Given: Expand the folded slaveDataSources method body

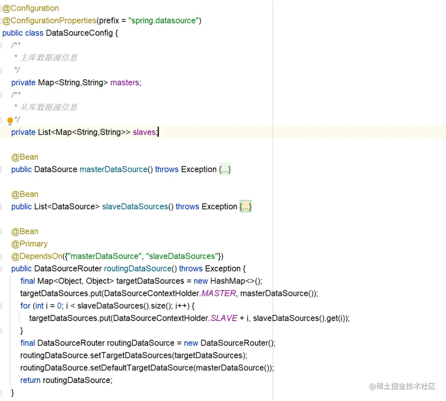Looking at the screenshot, I should 245,206.
